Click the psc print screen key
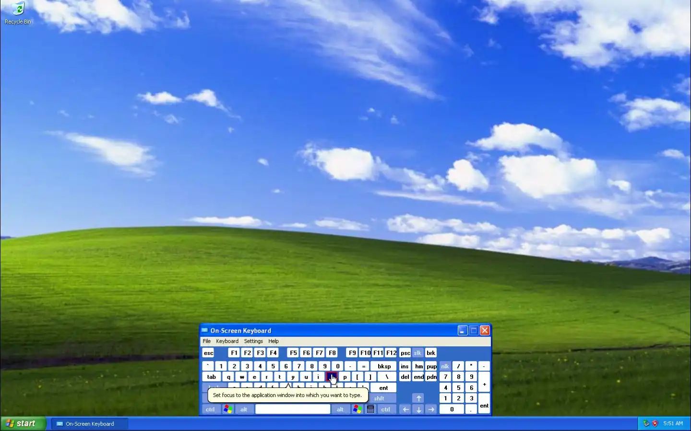Screen dimensions: 691x431 click(x=405, y=353)
